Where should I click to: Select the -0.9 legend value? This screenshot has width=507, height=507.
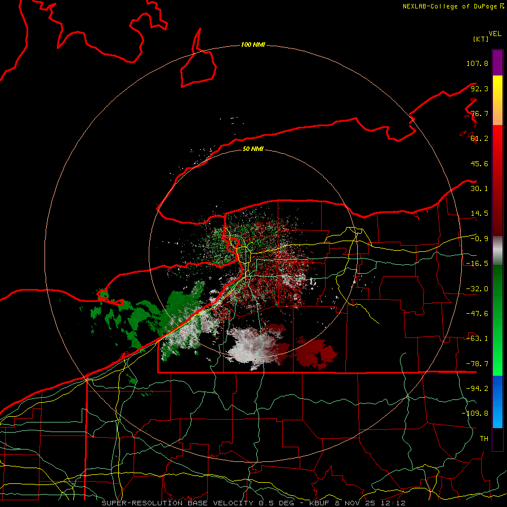tap(479, 239)
